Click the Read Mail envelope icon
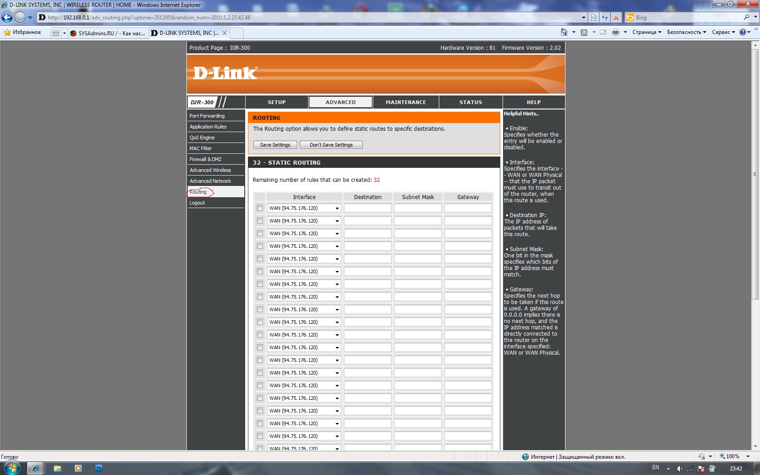Image resolution: width=760 pixels, height=475 pixels. point(603,32)
